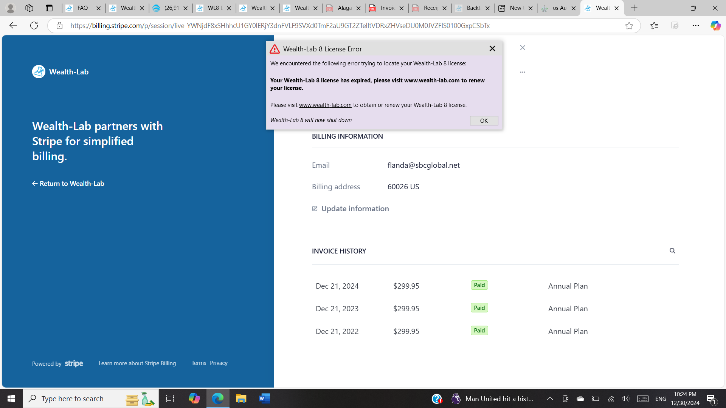Close the FAQ tab
The image size is (726, 408).
click(x=98, y=8)
